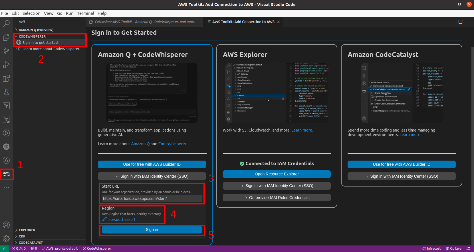Click Learn more about CodeWhisperer item
This screenshot has width=474, height=252.
tap(50, 49)
